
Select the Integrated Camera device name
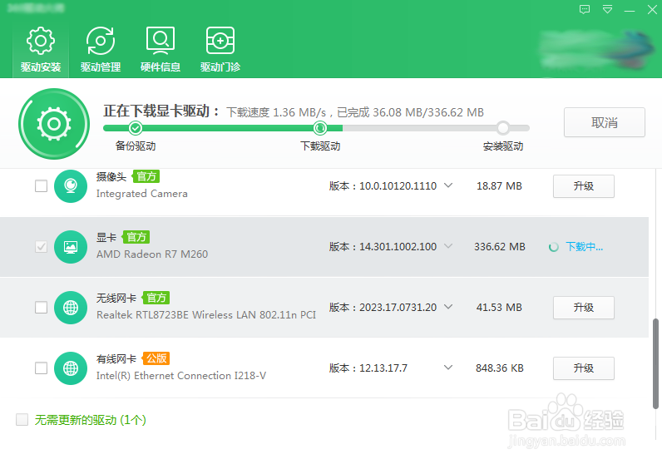(142, 194)
